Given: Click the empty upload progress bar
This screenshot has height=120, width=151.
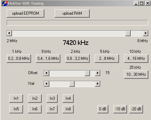Looking at the screenshot, I should pos(77,23).
